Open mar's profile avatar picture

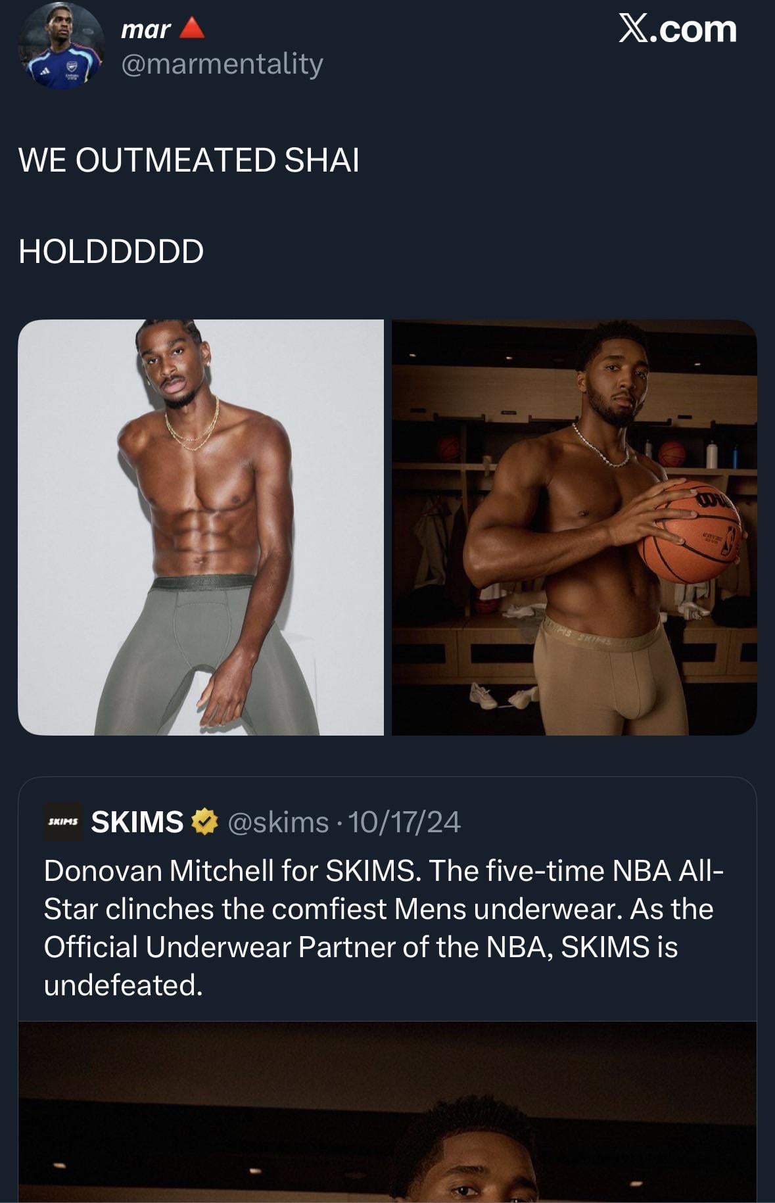click(60, 45)
